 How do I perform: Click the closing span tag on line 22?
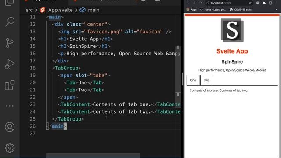point(68,97)
